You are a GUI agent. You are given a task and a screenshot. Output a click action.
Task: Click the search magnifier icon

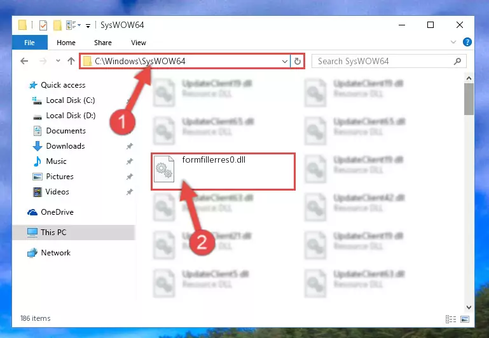tap(457, 62)
